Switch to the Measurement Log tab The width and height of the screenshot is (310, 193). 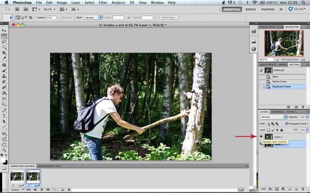click(x=49, y=166)
